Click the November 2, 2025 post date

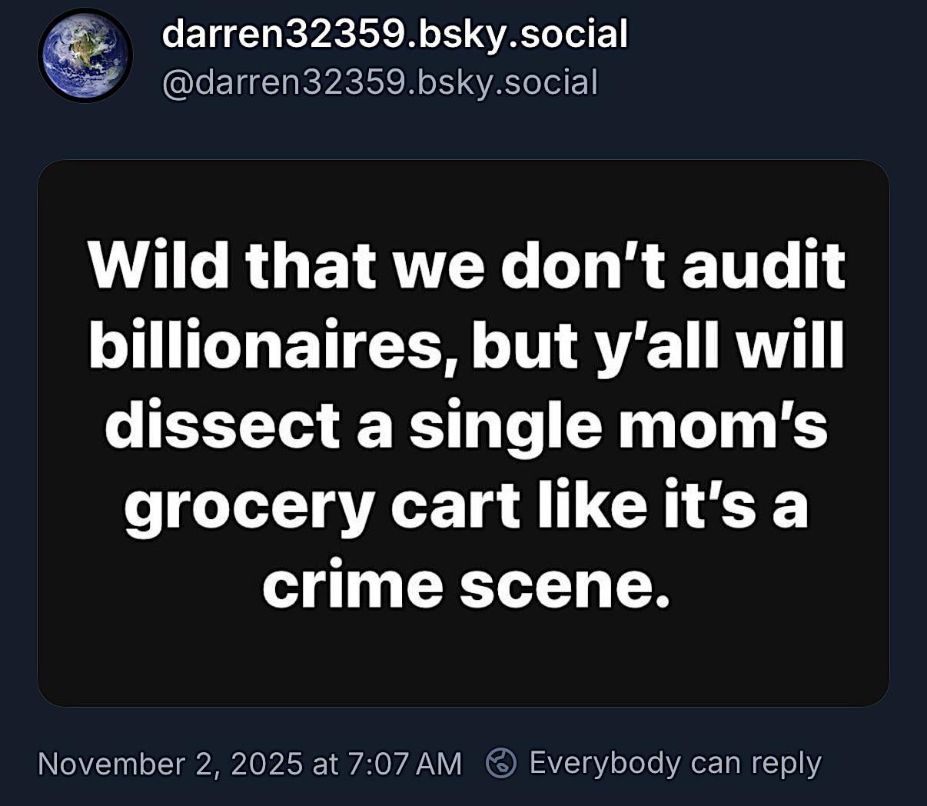pos(171,764)
